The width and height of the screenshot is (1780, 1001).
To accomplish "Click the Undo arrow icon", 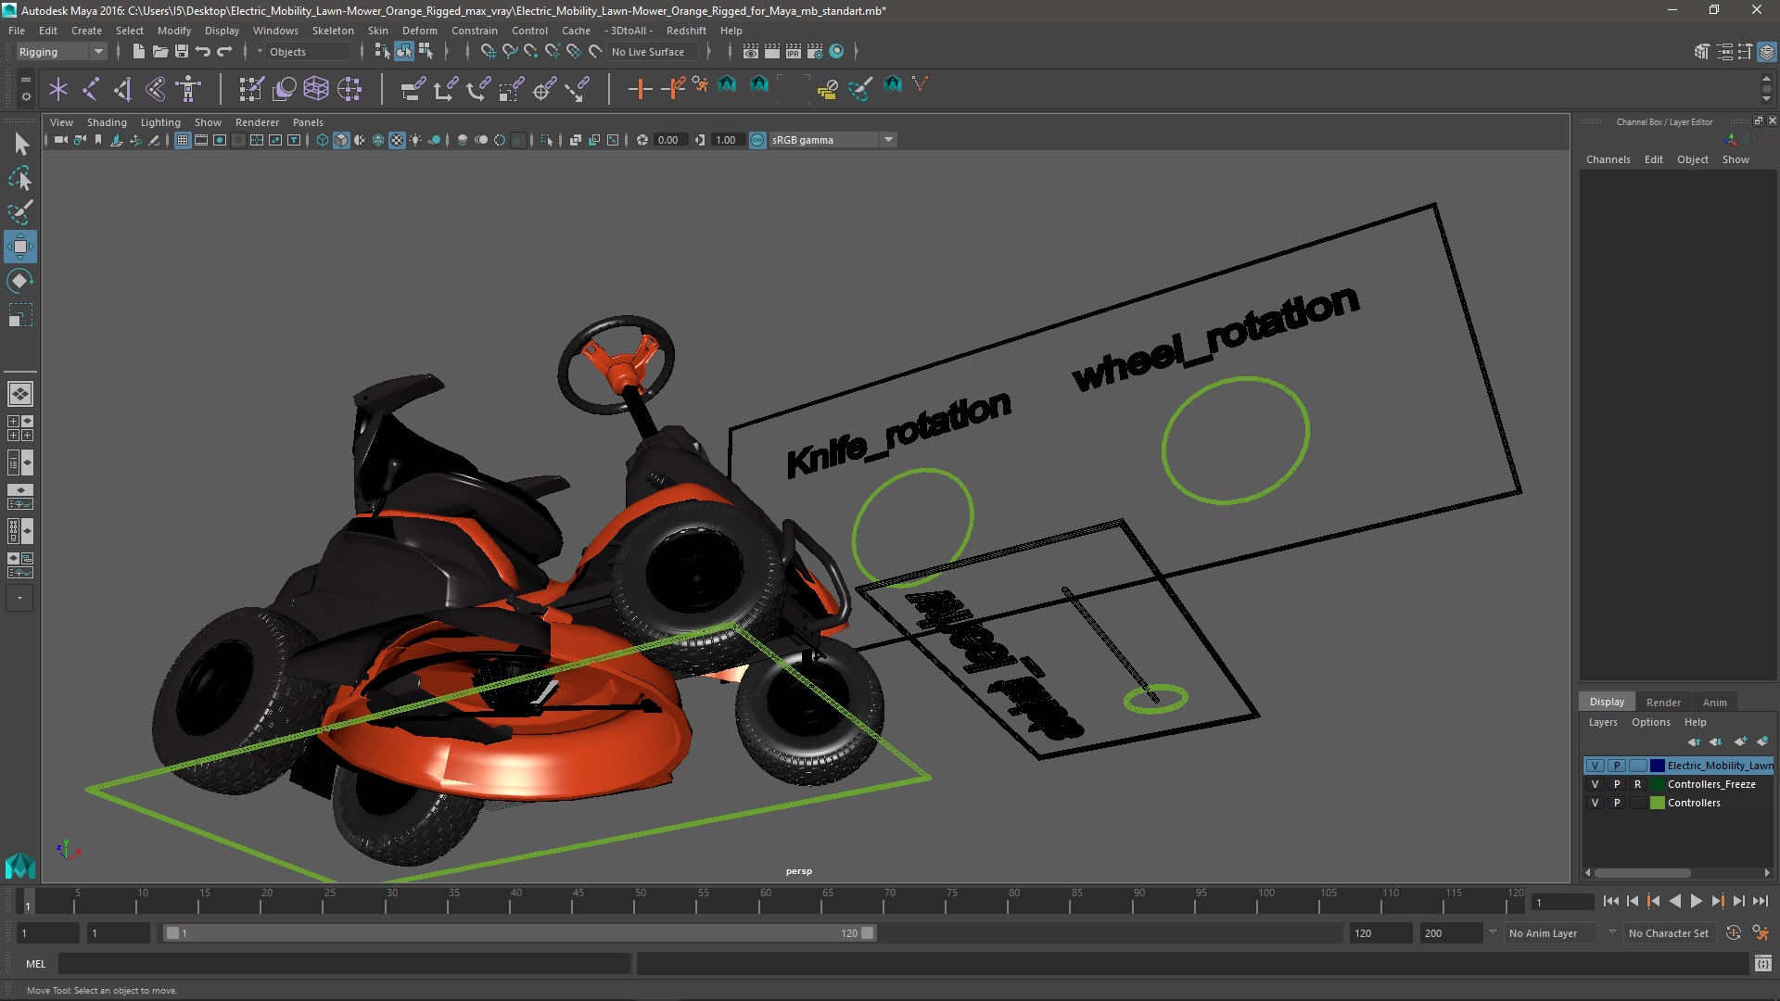I will coord(203,52).
